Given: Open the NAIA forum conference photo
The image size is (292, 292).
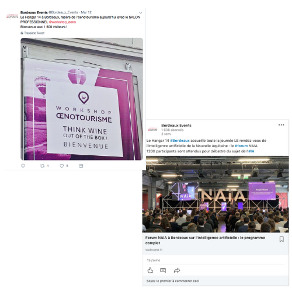Looking at the screenshot, I should (x=215, y=194).
